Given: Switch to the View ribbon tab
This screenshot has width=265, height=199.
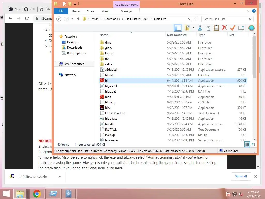Looking at the screenshot, I should (x=105, y=11).
